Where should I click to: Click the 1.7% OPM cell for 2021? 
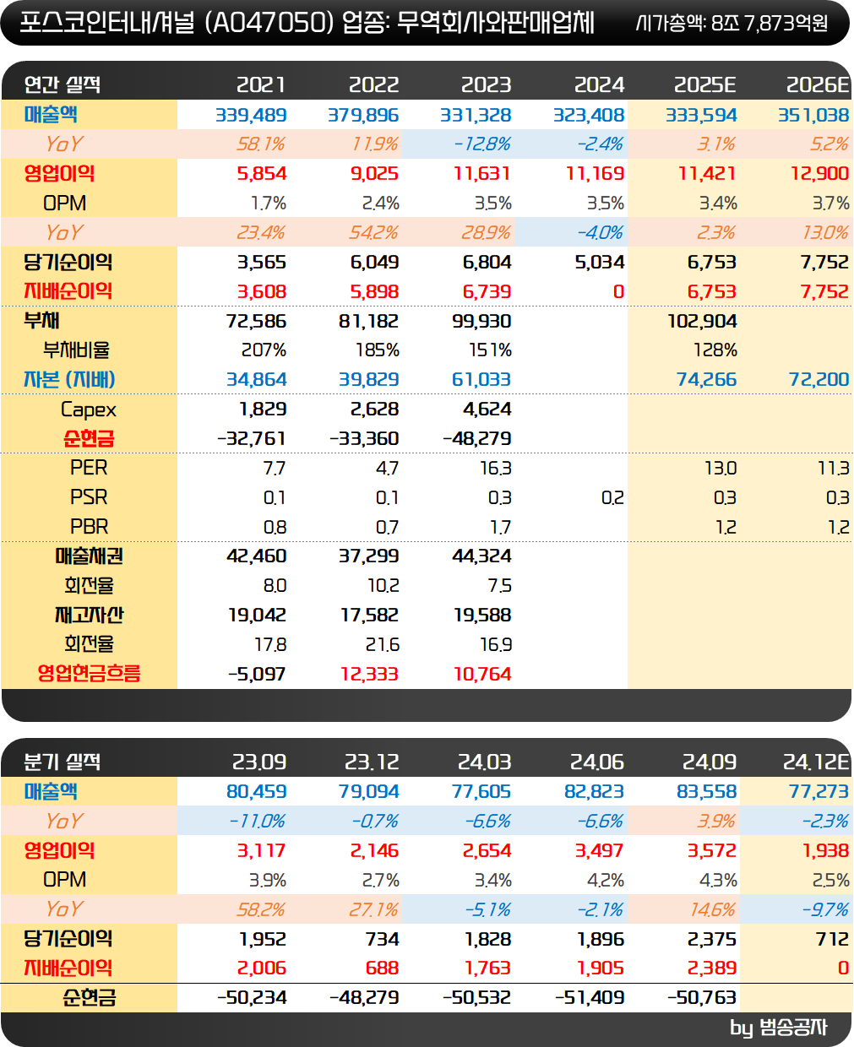(269, 203)
